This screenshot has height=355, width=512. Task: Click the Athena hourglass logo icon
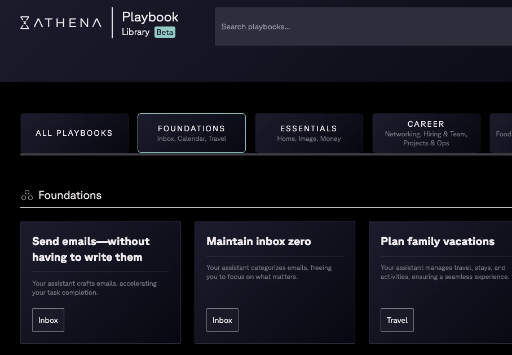[x=25, y=23]
